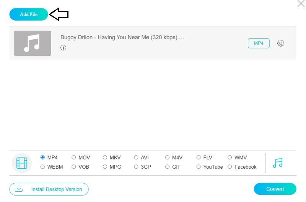The image size is (306, 202).
Task: Click the file info icon
Action: [x=63, y=48]
